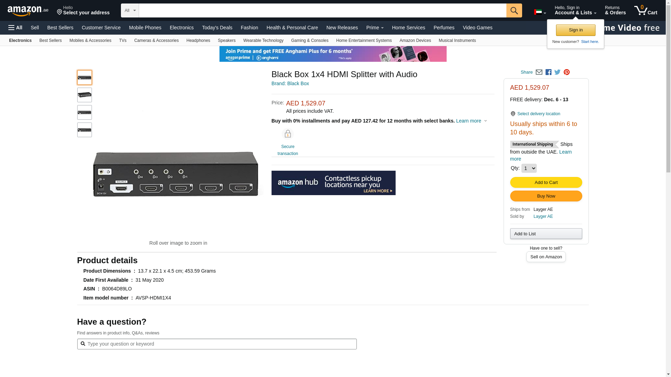Open the search category All dropdown
The image size is (671, 377).
coord(130,10)
